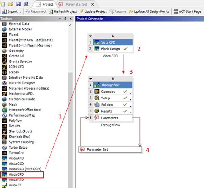Select Setup cell in Throughflow system
Screen dimensions: 204x188
click(x=113, y=98)
